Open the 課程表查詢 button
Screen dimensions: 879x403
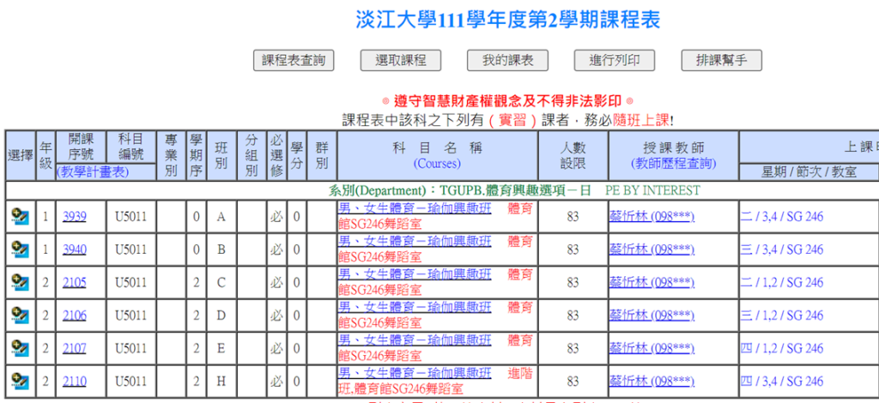click(x=294, y=60)
